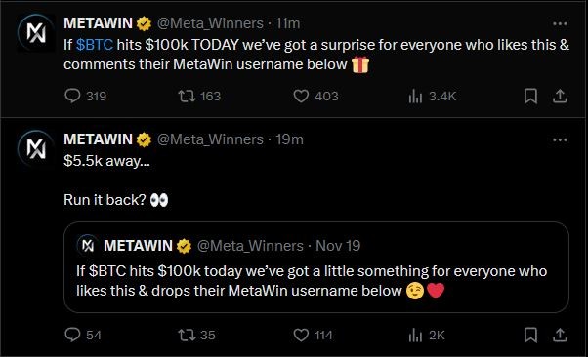The image size is (588, 357).
Task: View analytics showing 2K views
Action: [415, 335]
